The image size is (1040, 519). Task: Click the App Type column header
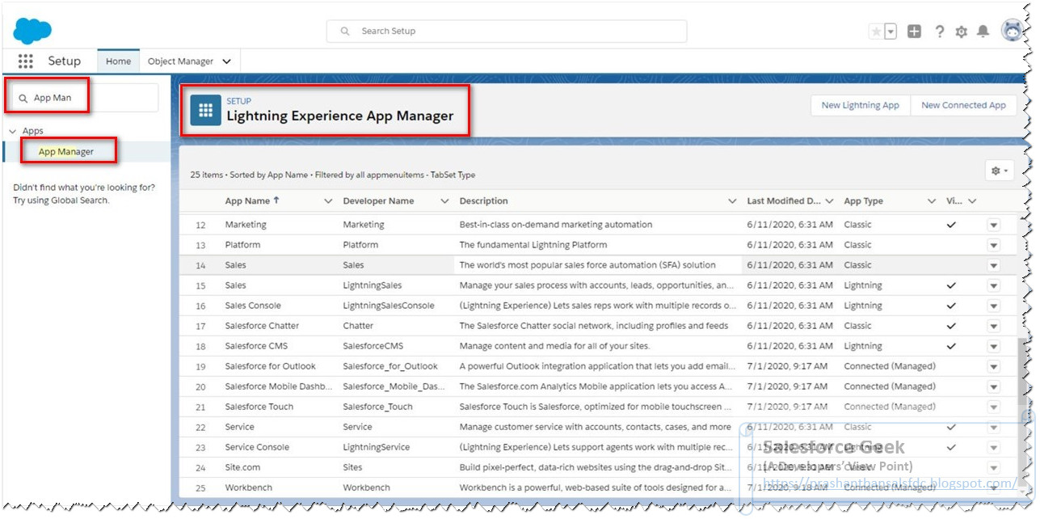click(863, 200)
